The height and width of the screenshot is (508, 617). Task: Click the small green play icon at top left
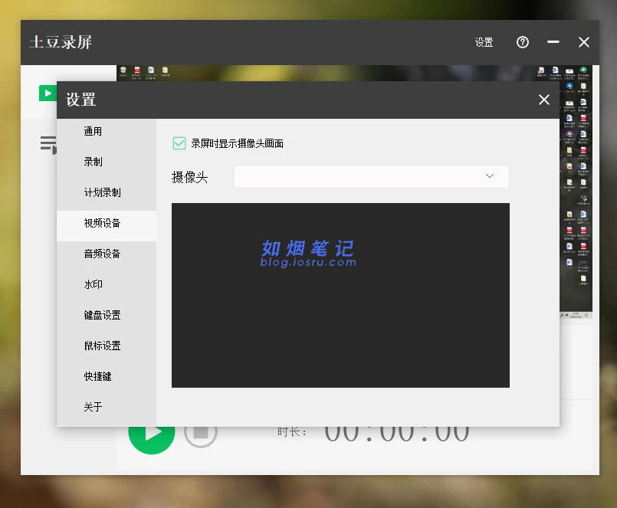point(48,93)
